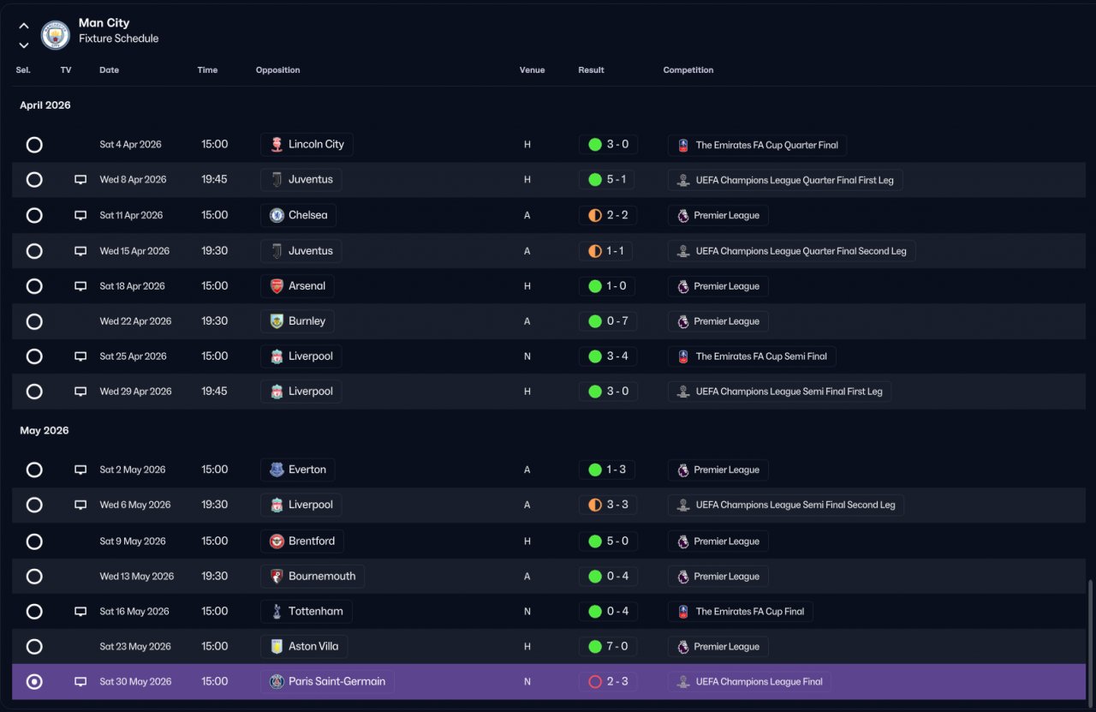Click the Tottenham crest icon

pyautogui.click(x=277, y=612)
